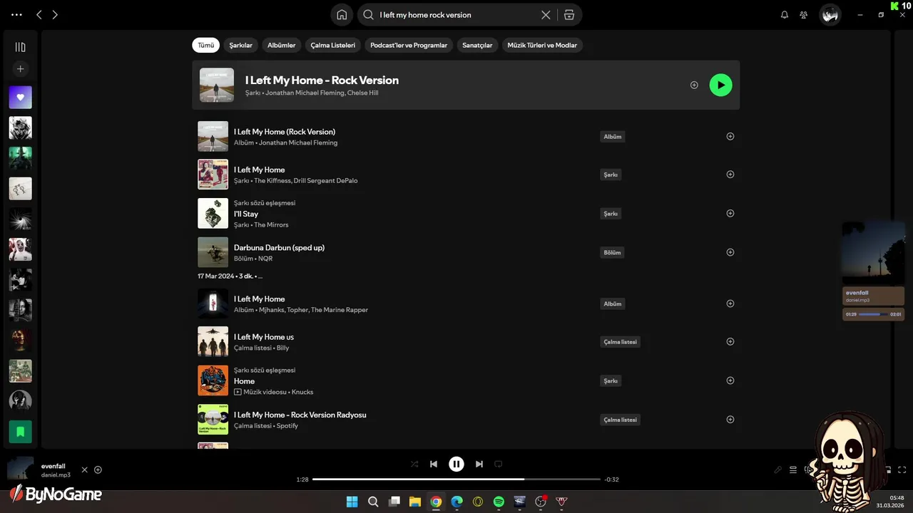
Task: Switch to Müzik Türleri ve Modlar tab
Action: click(x=542, y=45)
